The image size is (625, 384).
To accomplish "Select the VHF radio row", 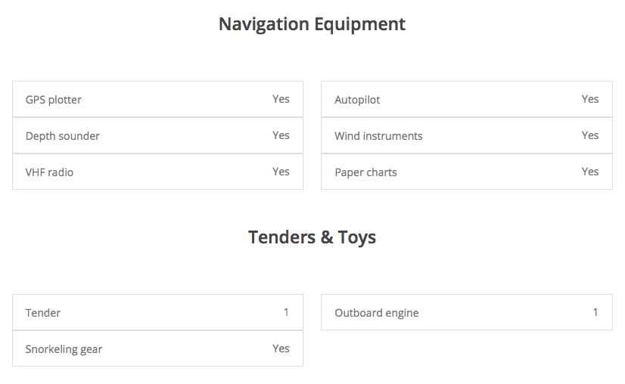I will pyautogui.click(x=158, y=172).
